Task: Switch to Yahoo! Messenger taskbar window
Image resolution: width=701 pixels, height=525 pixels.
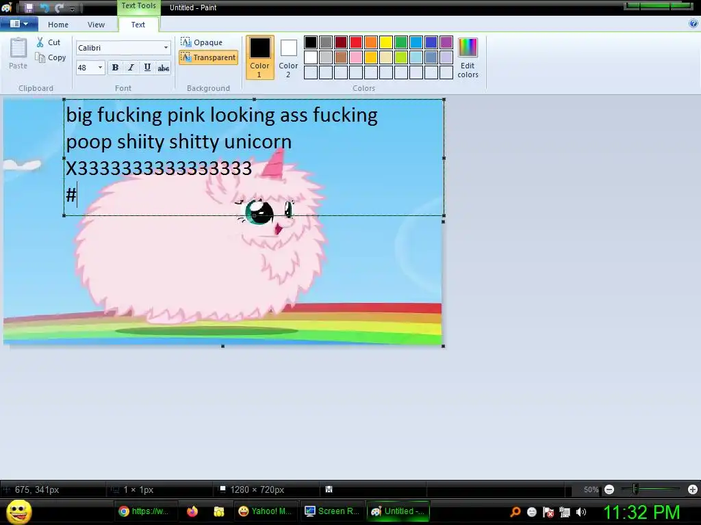Action: coord(265,511)
